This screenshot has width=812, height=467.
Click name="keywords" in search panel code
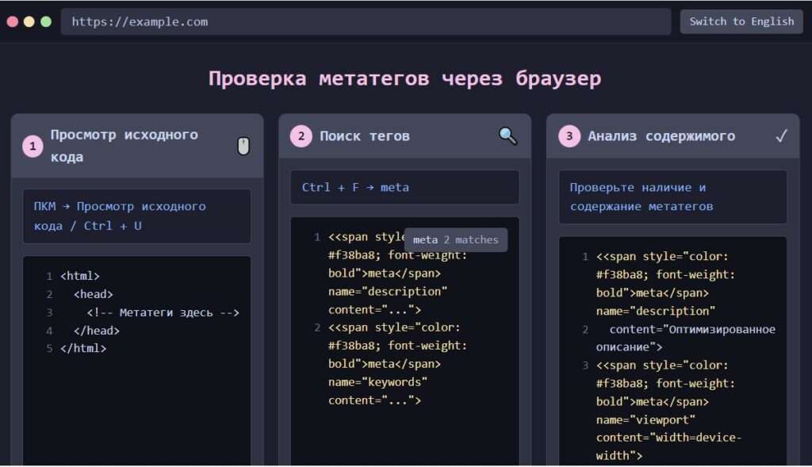click(377, 382)
